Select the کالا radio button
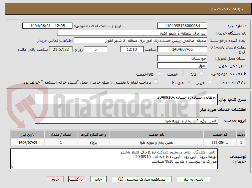Viewport: 252px width, 188px height. pos(202,74)
